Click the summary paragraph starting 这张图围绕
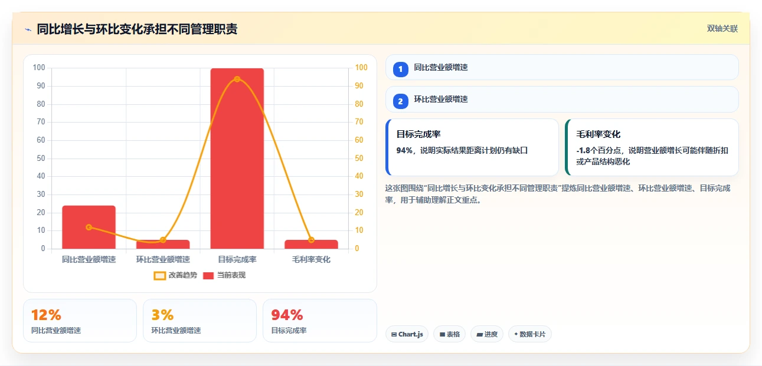This screenshot has width=762, height=366. point(558,194)
